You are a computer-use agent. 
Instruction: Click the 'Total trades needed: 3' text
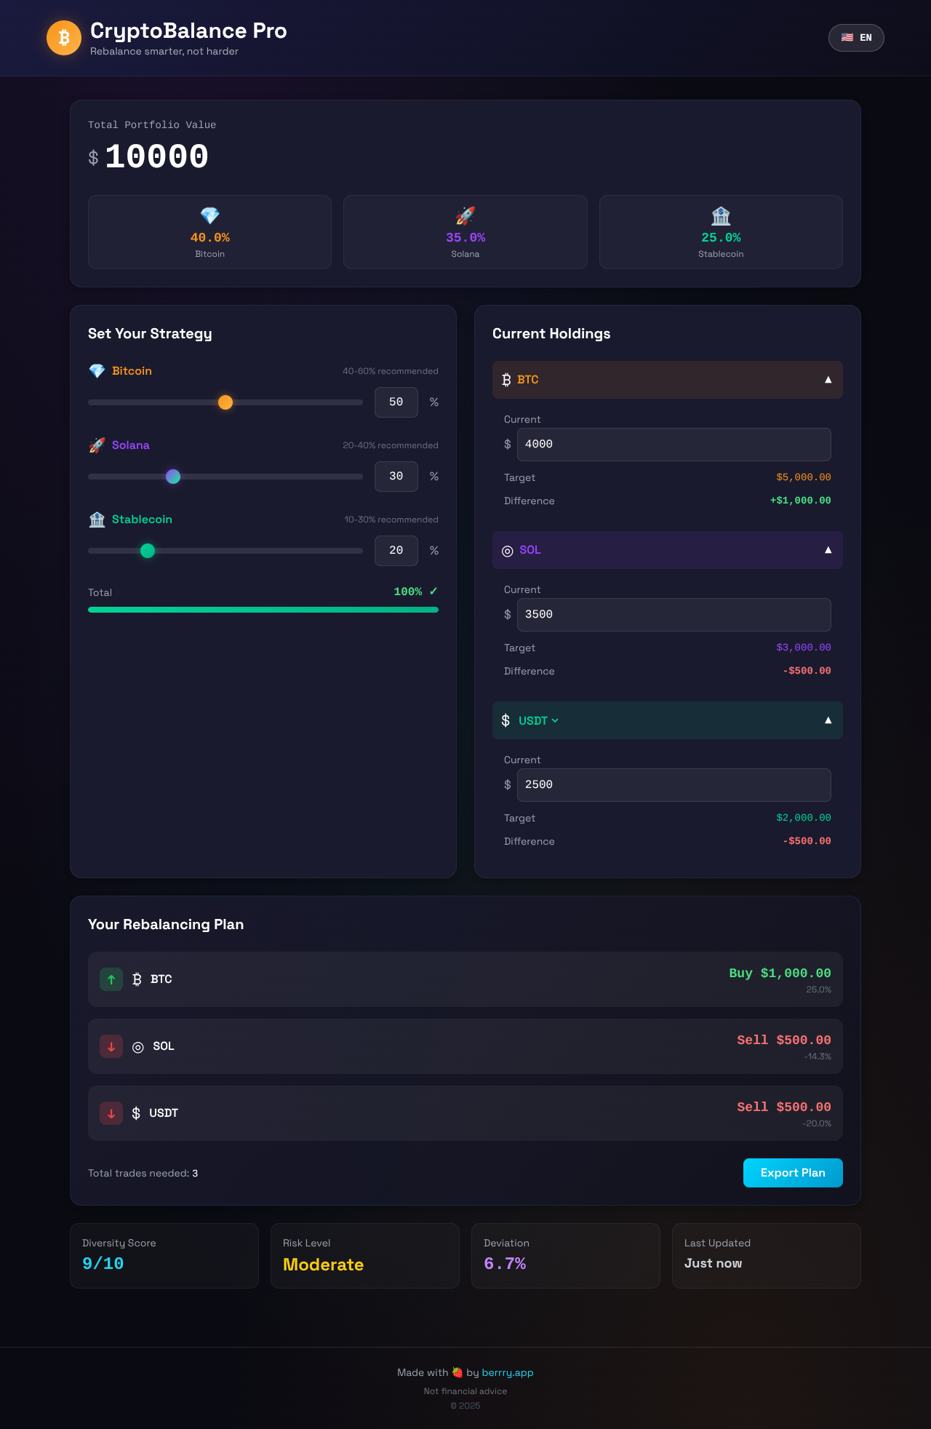point(143,1173)
